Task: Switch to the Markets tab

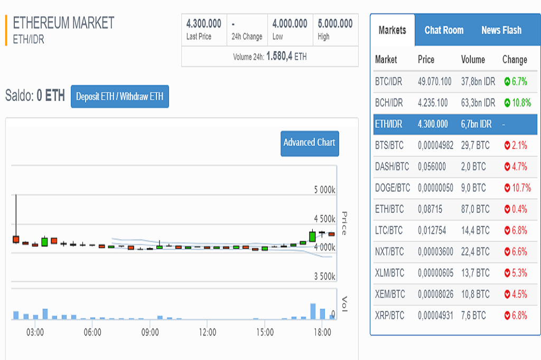Action: coord(393,30)
